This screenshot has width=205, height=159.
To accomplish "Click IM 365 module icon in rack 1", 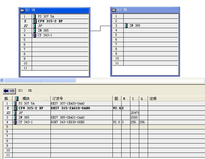I will tap(126, 25).
